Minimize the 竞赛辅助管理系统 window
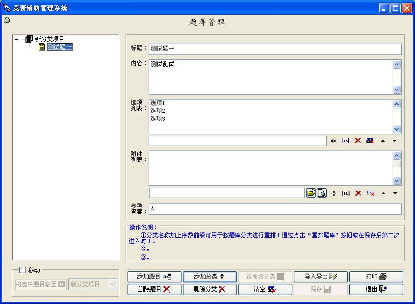 pyautogui.click(x=384, y=8)
